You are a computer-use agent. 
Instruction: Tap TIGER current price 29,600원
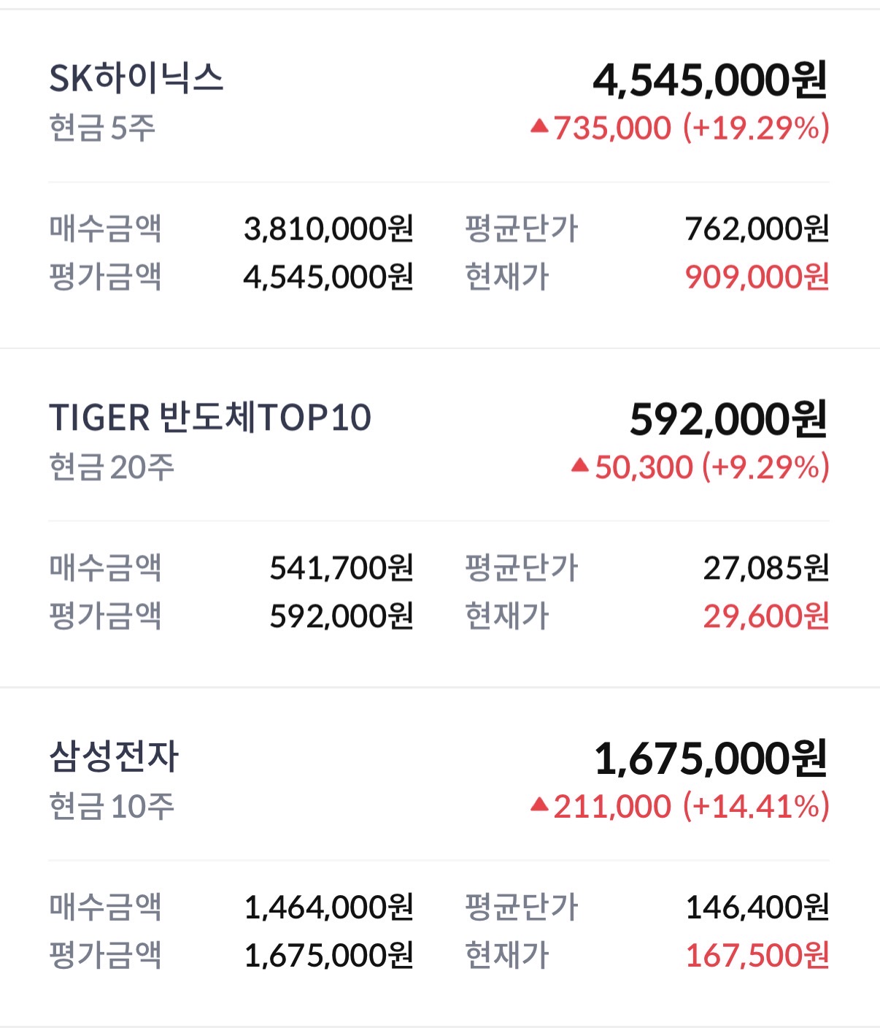(766, 617)
